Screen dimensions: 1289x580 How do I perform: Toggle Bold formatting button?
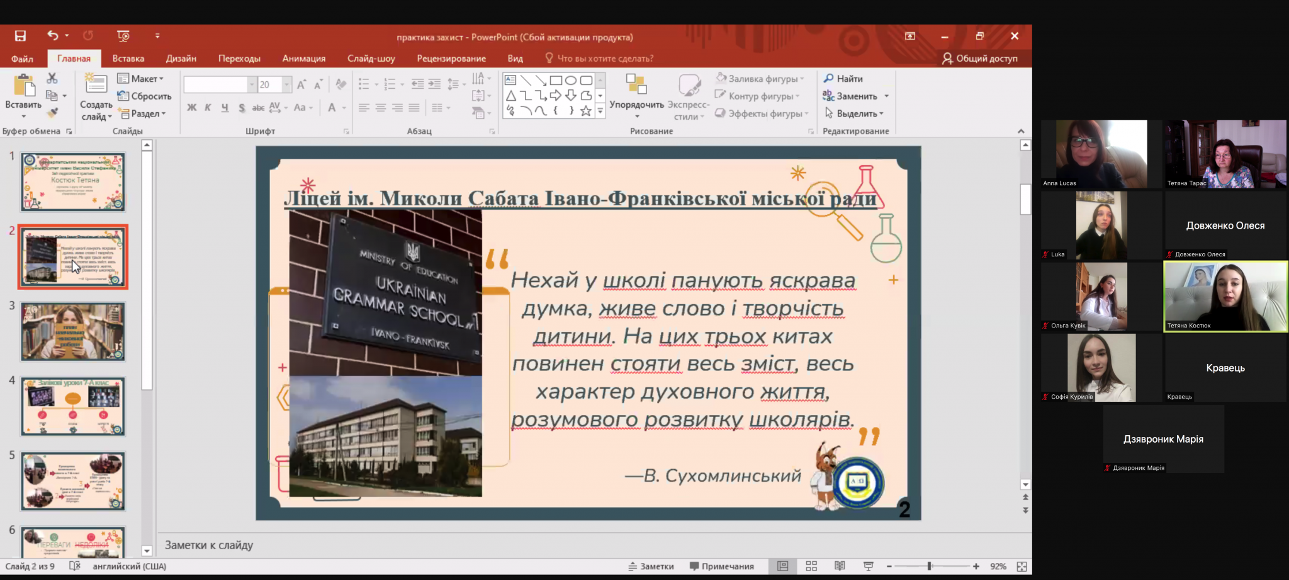click(192, 108)
